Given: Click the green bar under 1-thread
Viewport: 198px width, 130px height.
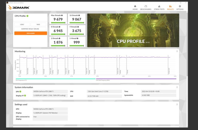Looking at the screenshot, I should point(77,46).
